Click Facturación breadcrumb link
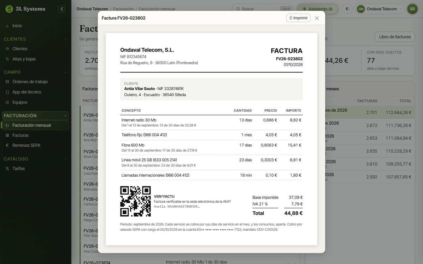 [123, 9]
